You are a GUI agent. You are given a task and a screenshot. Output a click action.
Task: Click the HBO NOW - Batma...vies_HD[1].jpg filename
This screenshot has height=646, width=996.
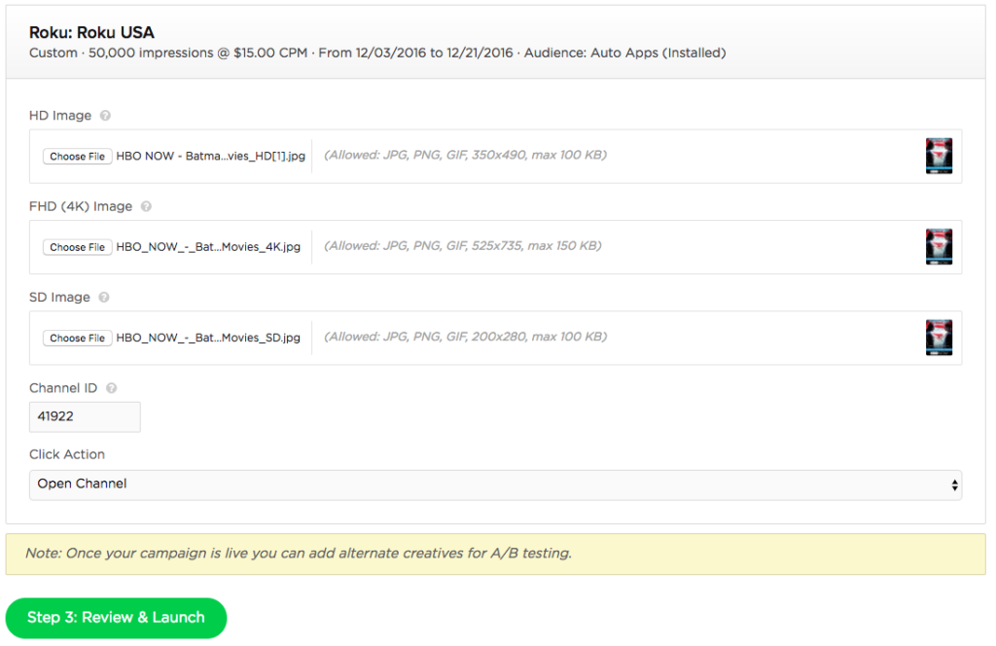[211, 157]
